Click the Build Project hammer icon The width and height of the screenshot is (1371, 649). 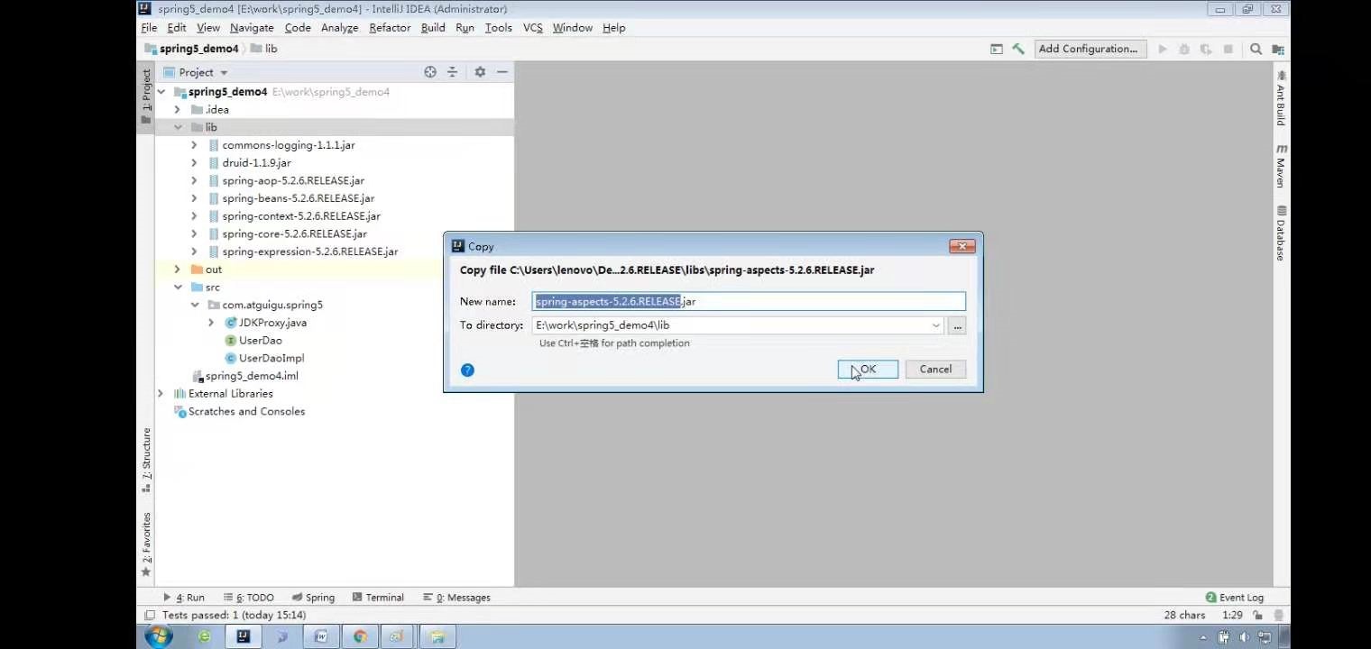coord(1018,49)
